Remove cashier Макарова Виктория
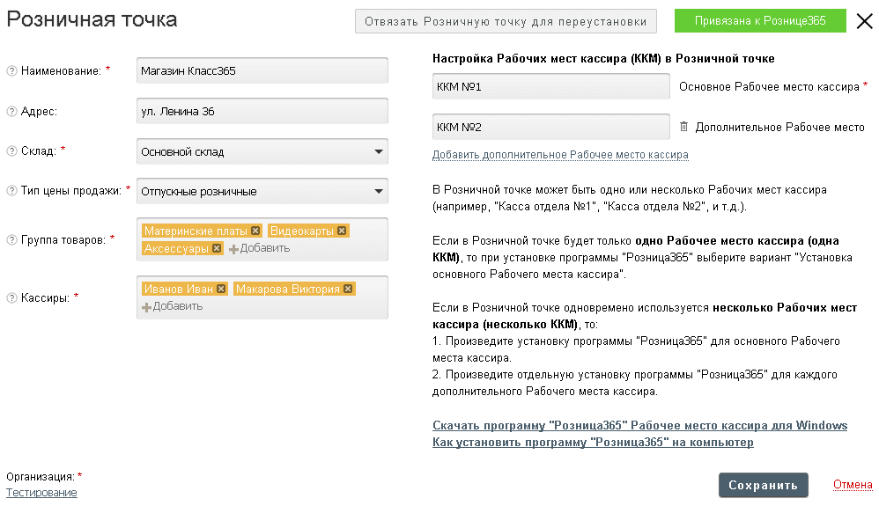The width and height of the screenshot is (879, 506). point(348,289)
